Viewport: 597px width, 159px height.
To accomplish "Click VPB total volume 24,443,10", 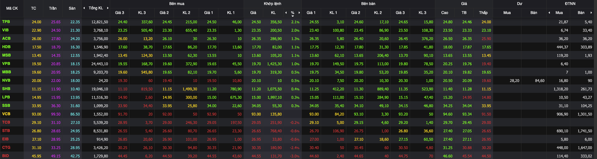I will [x=100, y=64].
